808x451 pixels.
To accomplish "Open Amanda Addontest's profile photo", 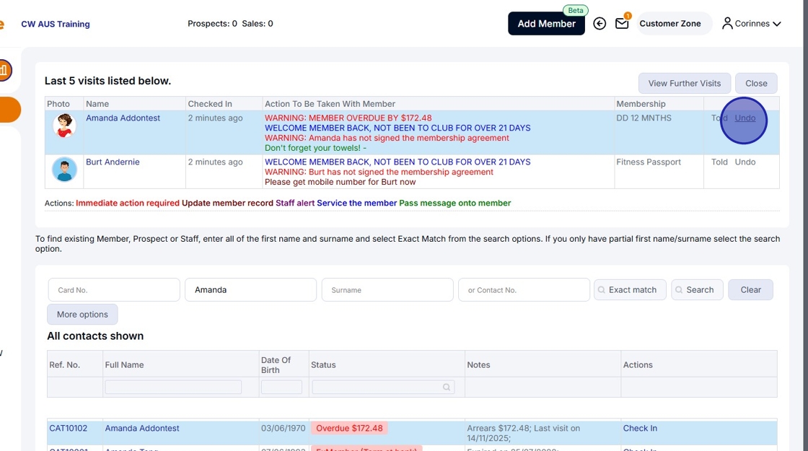I will (64, 126).
